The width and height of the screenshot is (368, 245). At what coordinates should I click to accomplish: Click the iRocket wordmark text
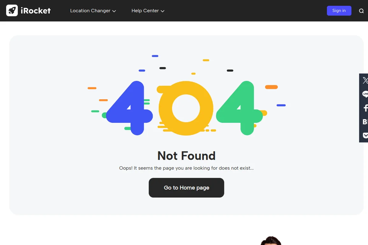[x=36, y=11]
